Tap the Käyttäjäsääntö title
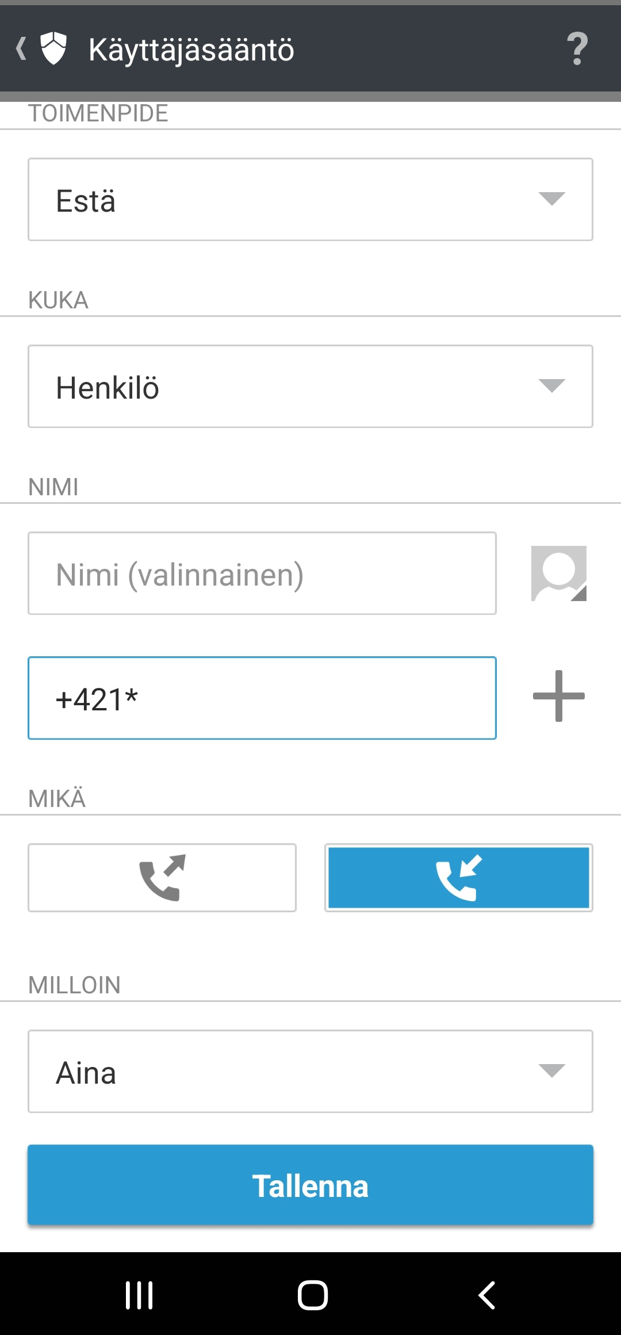The image size is (621, 1335). click(x=191, y=50)
